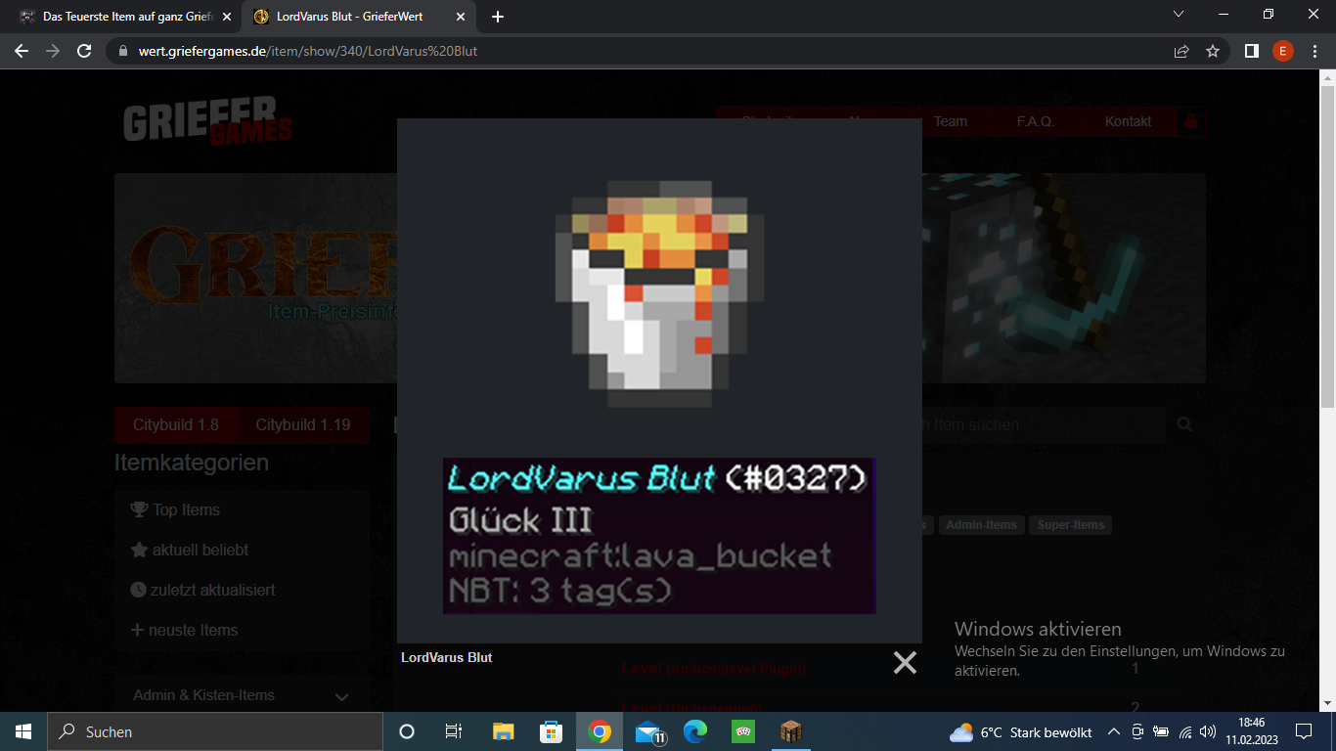Screen dimensions: 1336x751
Task: Close the 'LordVarus Blut - GrieferWert' tab
Action: pyautogui.click(x=461, y=17)
